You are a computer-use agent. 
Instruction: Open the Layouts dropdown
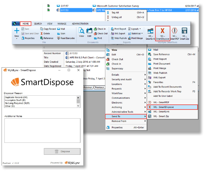pyautogui.click(x=135, y=29)
